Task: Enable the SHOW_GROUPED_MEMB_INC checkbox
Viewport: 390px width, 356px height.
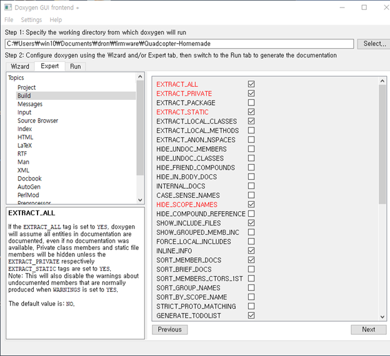Action: 251,232
